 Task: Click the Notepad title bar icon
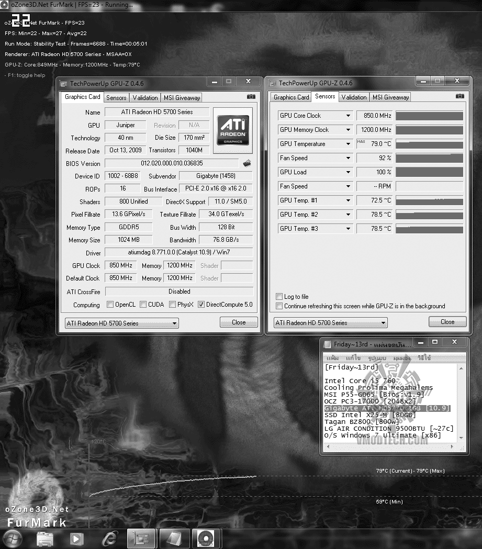point(327,344)
